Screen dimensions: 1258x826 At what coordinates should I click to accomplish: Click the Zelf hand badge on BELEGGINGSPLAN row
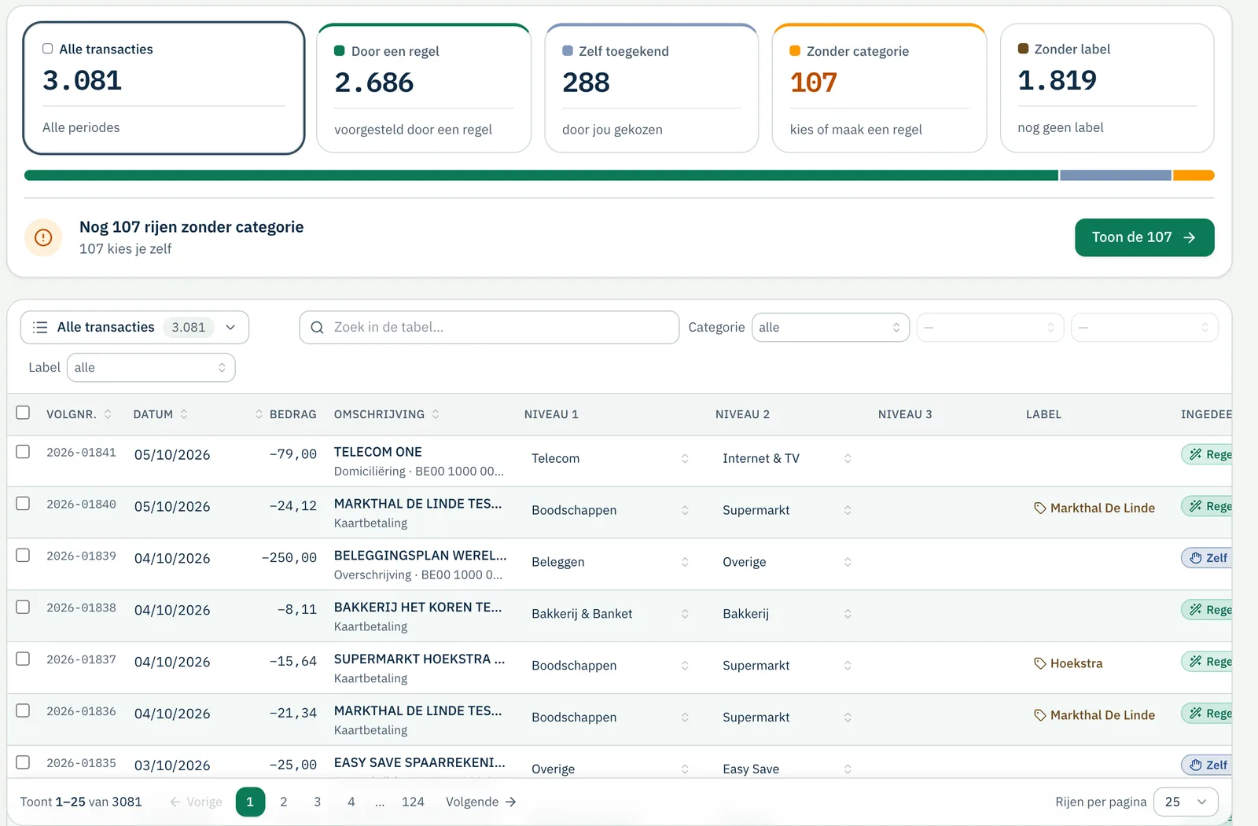[1207, 558]
